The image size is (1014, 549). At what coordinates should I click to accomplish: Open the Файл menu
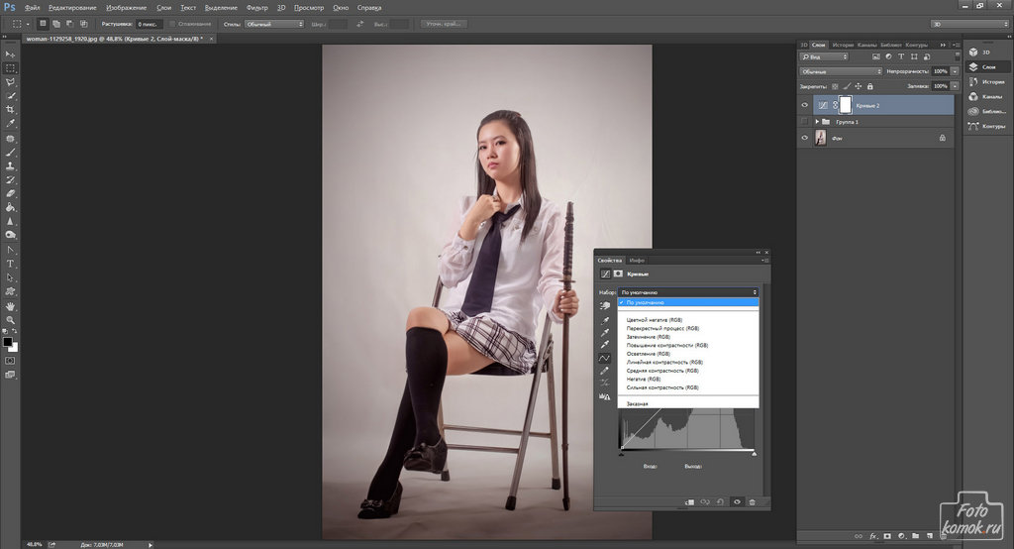tap(32, 8)
